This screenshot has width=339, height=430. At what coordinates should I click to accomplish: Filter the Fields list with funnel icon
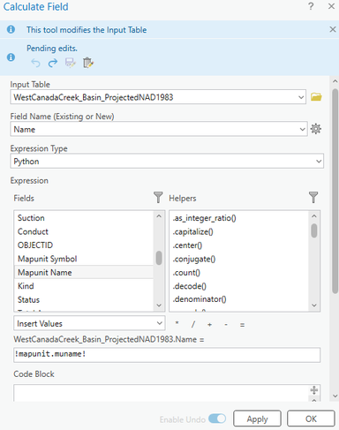point(158,198)
